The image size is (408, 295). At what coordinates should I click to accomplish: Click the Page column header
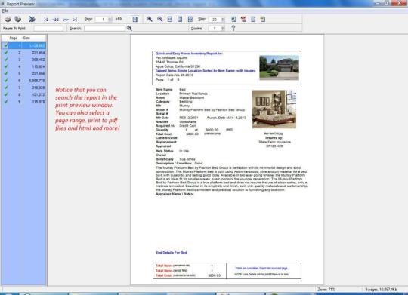(14, 38)
